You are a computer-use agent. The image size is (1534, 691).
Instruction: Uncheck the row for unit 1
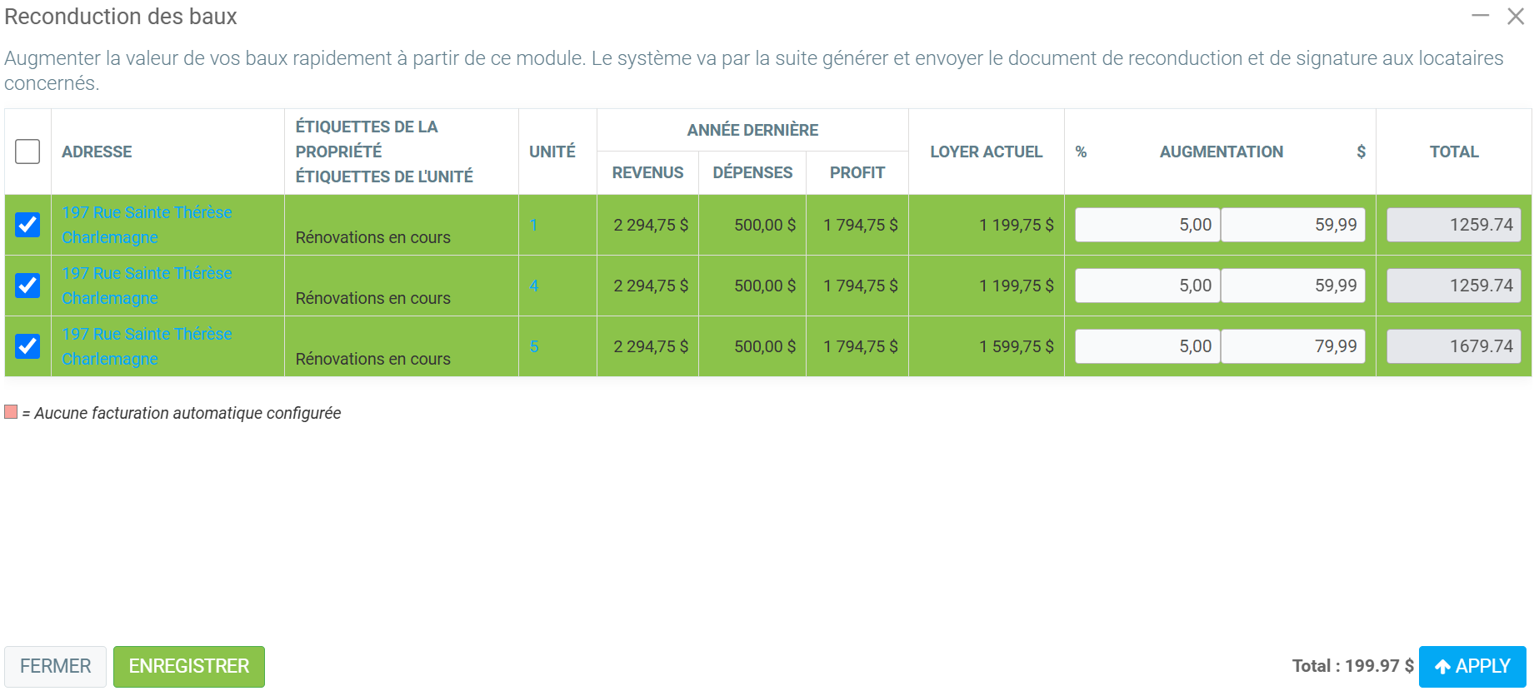point(27,225)
